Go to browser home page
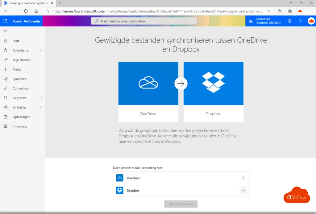Viewport: 316px width, 214px height. pos(36,11)
